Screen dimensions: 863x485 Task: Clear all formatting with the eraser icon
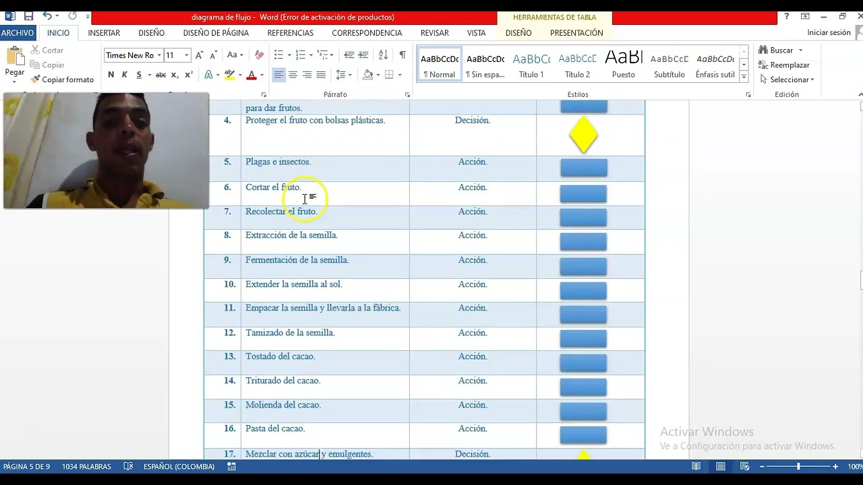(x=259, y=55)
